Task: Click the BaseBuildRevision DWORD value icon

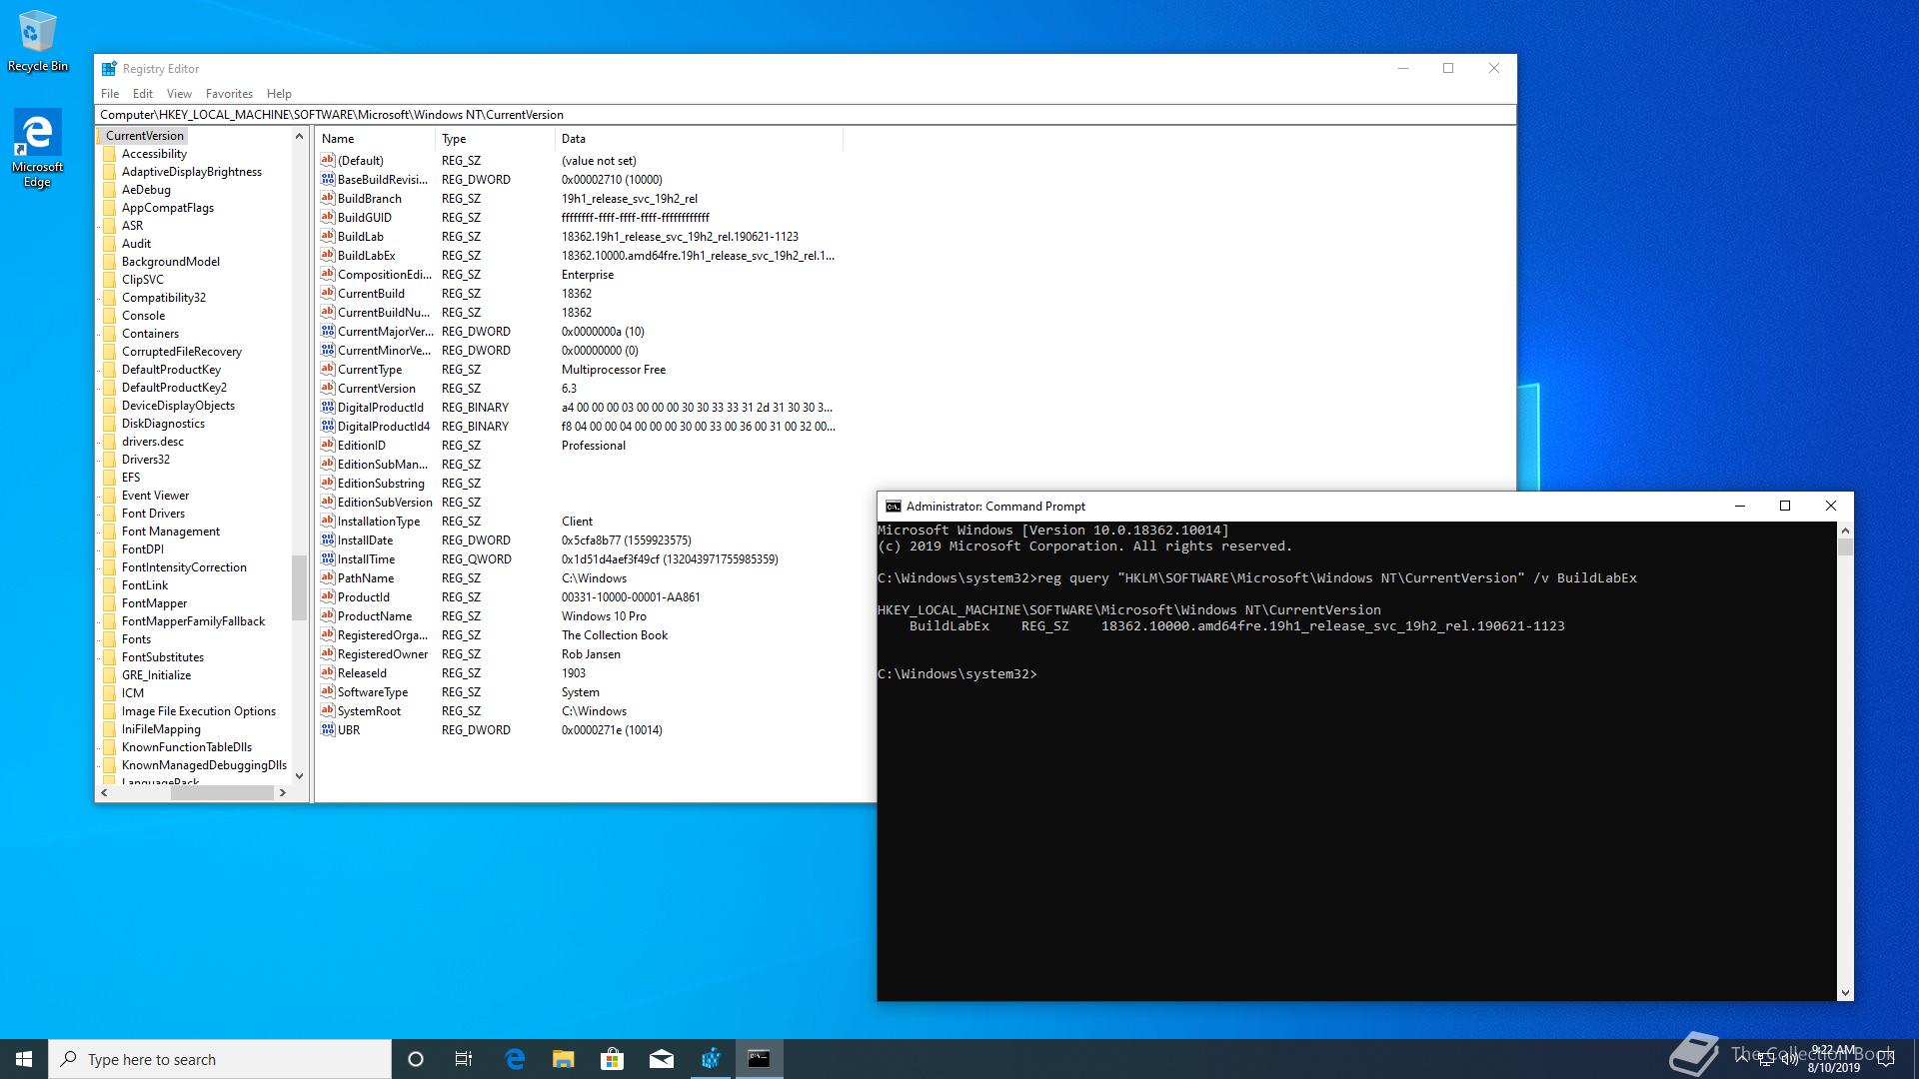Action: [327, 179]
